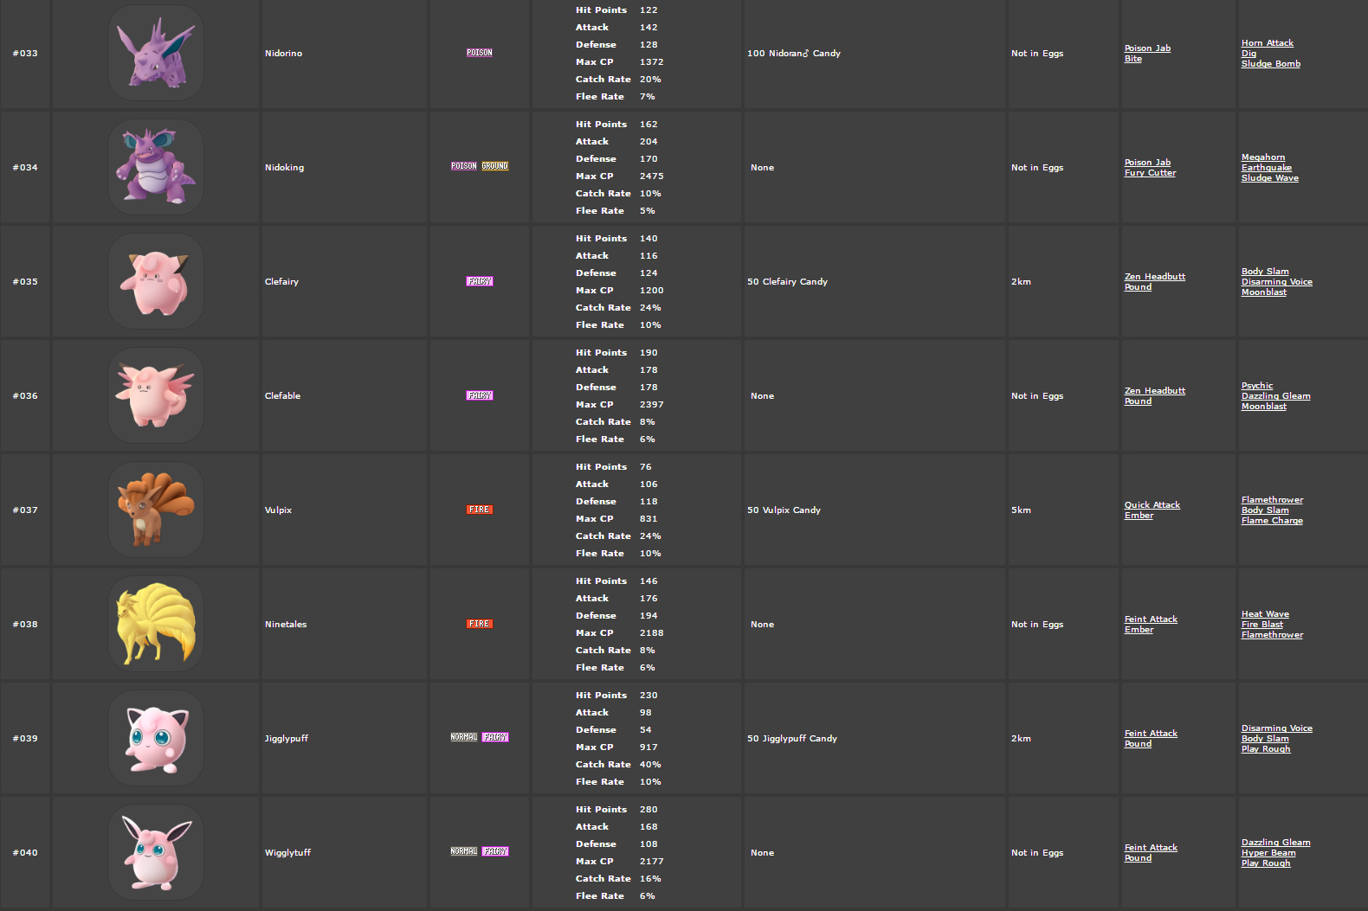Click the NORMAL type badge for Jigglypuff
1368x911 pixels.
tap(464, 737)
